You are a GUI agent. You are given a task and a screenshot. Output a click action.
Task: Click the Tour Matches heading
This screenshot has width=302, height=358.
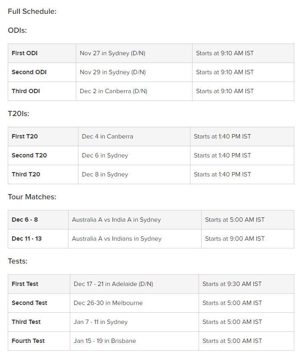[x=32, y=197]
